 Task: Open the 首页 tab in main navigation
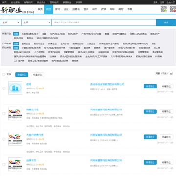40,9
